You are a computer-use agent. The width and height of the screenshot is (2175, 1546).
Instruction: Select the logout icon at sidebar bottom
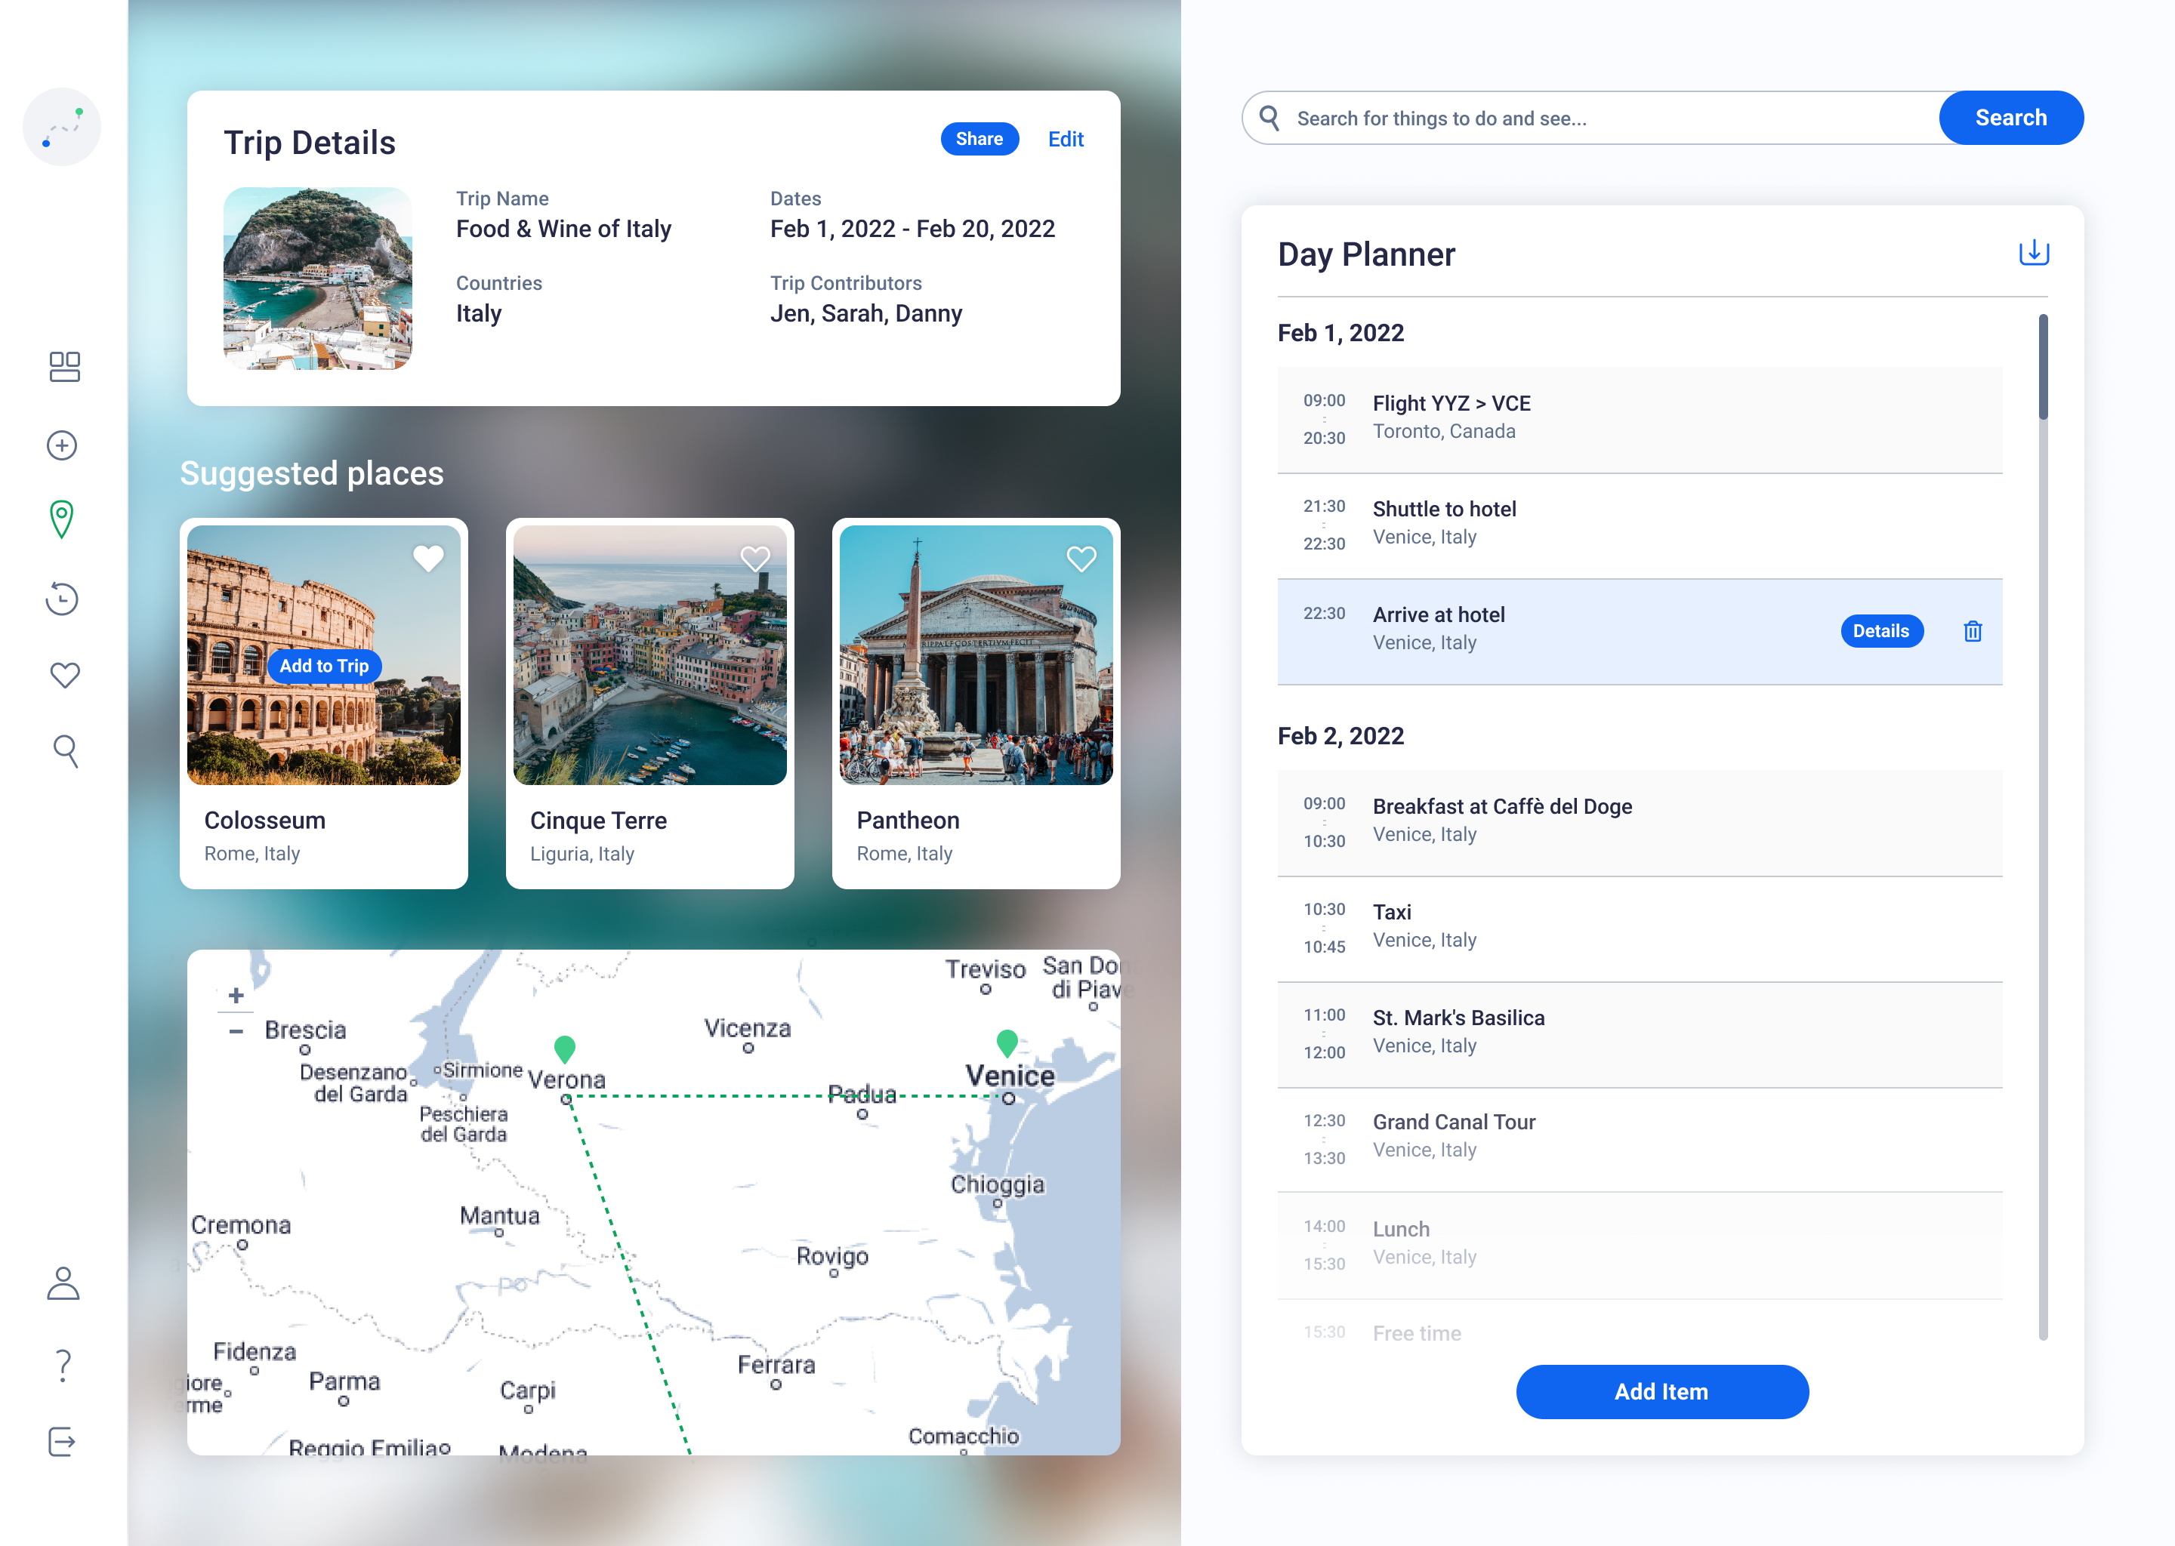point(63,1443)
